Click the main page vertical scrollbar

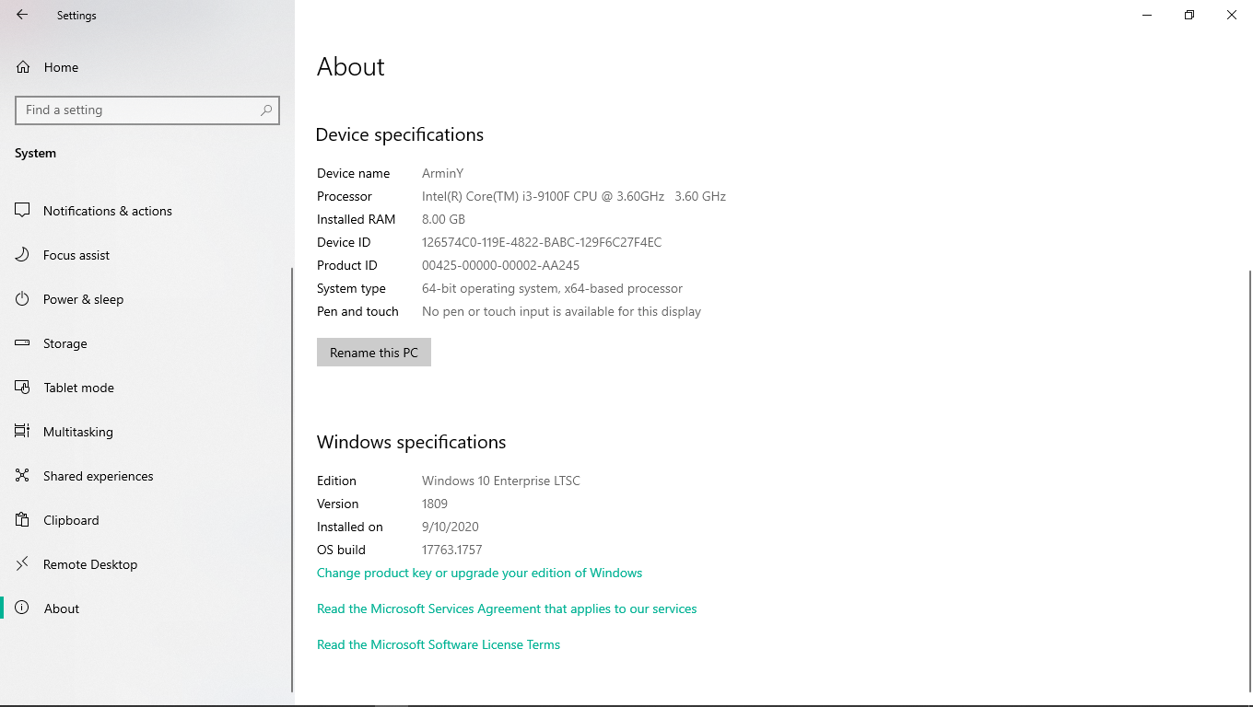click(x=1249, y=479)
